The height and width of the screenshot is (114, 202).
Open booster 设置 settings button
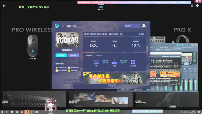141,34
